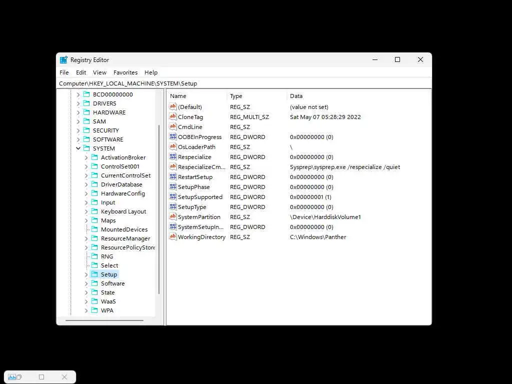This screenshot has height=384, width=512.
Task: Close the minimized window in bottom-left corner
Action: point(64,377)
